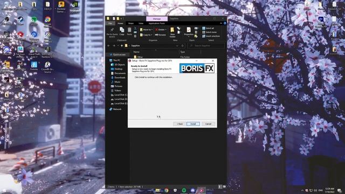The height and width of the screenshot is (194, 345).
Task: Open Downloads in navigation pane
Action: pos(118,78)
